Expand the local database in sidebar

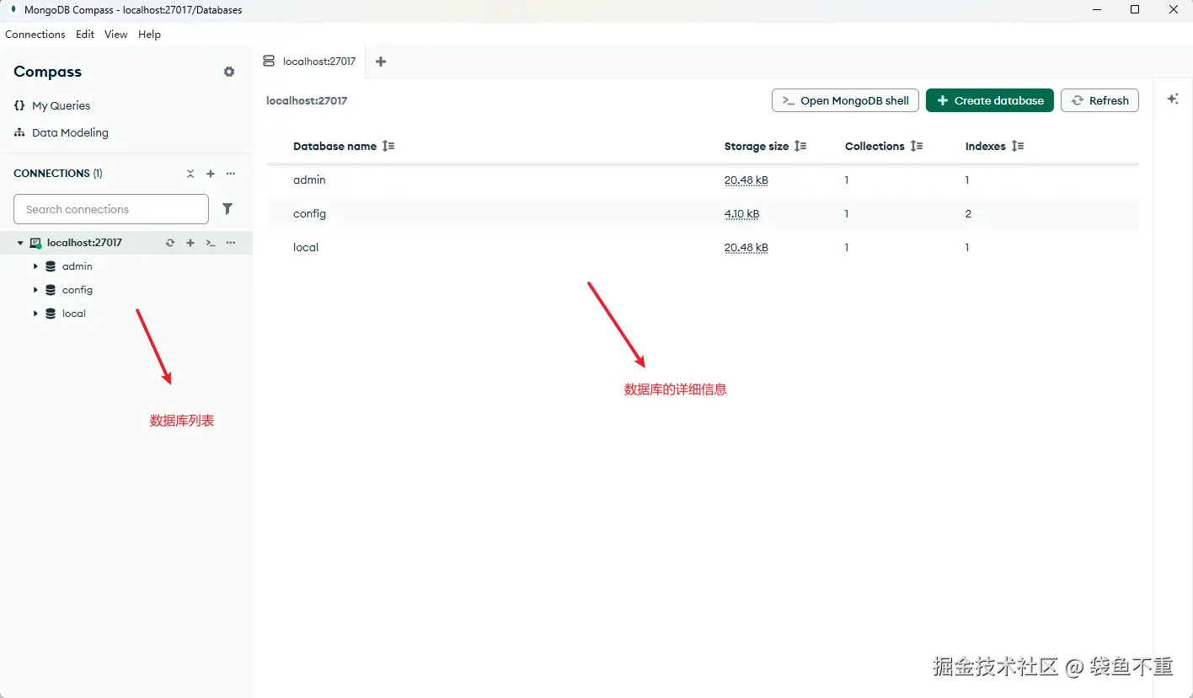coord(35,314)
